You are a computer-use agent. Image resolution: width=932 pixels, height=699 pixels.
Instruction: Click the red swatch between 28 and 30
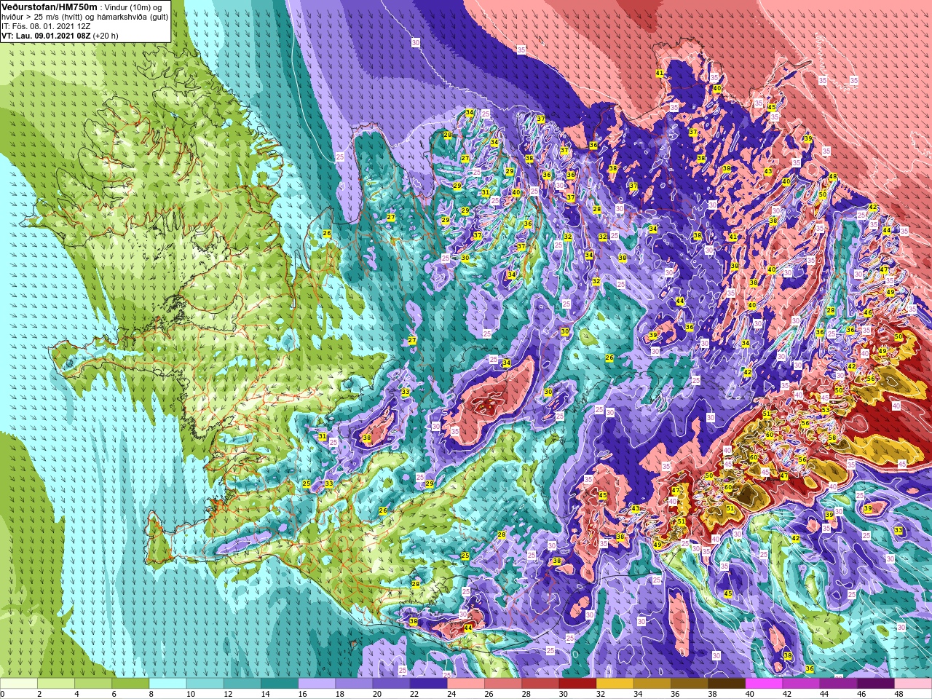[x=539, y=683]
